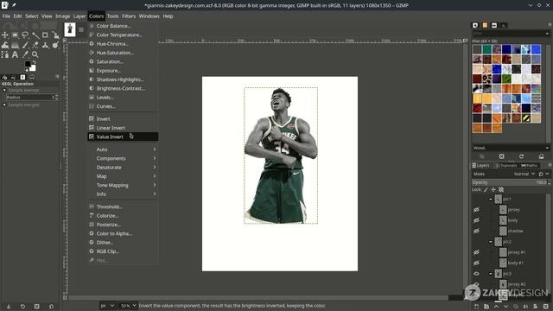Open the Filters menu
The height and width of the screenshot is (311, 553).
[x=129, y=16]
